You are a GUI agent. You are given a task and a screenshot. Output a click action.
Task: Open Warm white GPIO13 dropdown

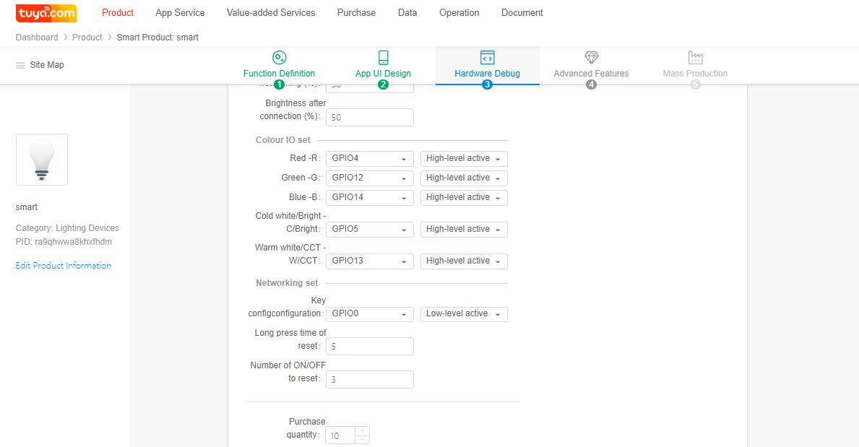tap(370, 261)
